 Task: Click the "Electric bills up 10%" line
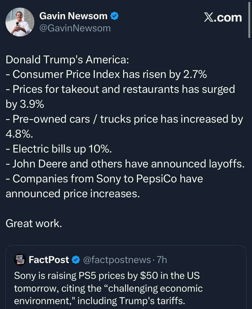(x=59, y=149)
